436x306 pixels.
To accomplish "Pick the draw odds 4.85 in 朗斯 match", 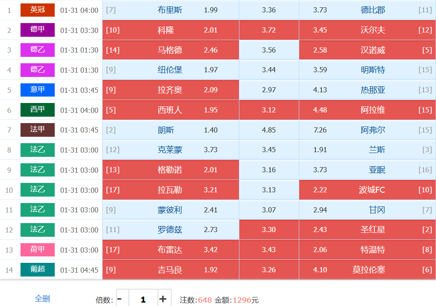I will point(269,130).
